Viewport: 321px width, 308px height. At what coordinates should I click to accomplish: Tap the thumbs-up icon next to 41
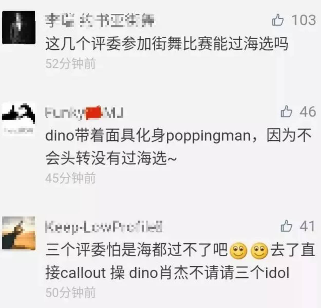coord(286,226)
